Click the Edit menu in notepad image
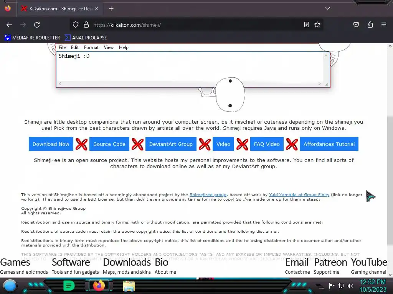Image resolution: width=393 pixels, height=294 pixels. pos(75,47)
